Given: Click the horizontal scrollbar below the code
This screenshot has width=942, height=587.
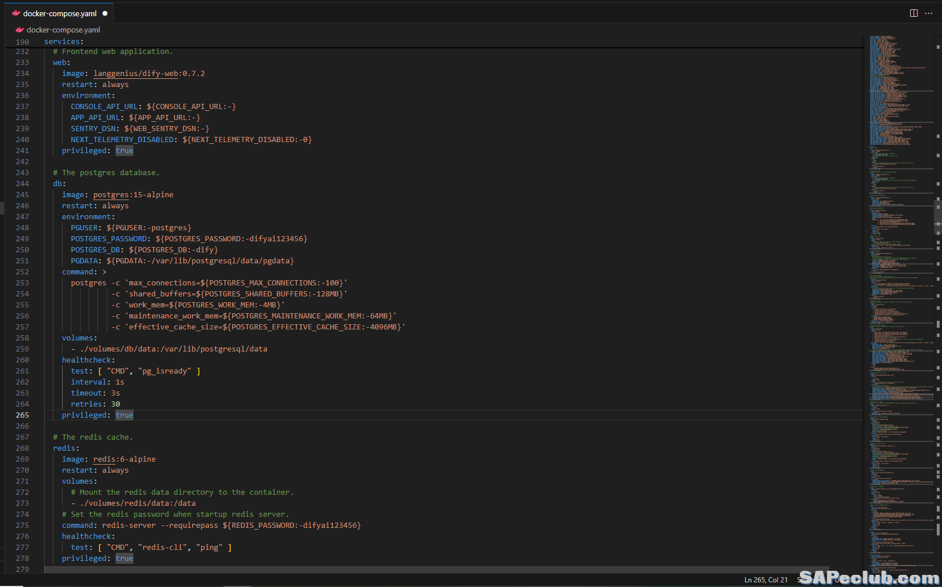Looking at the screenshot, I should [x=435, y=570].
